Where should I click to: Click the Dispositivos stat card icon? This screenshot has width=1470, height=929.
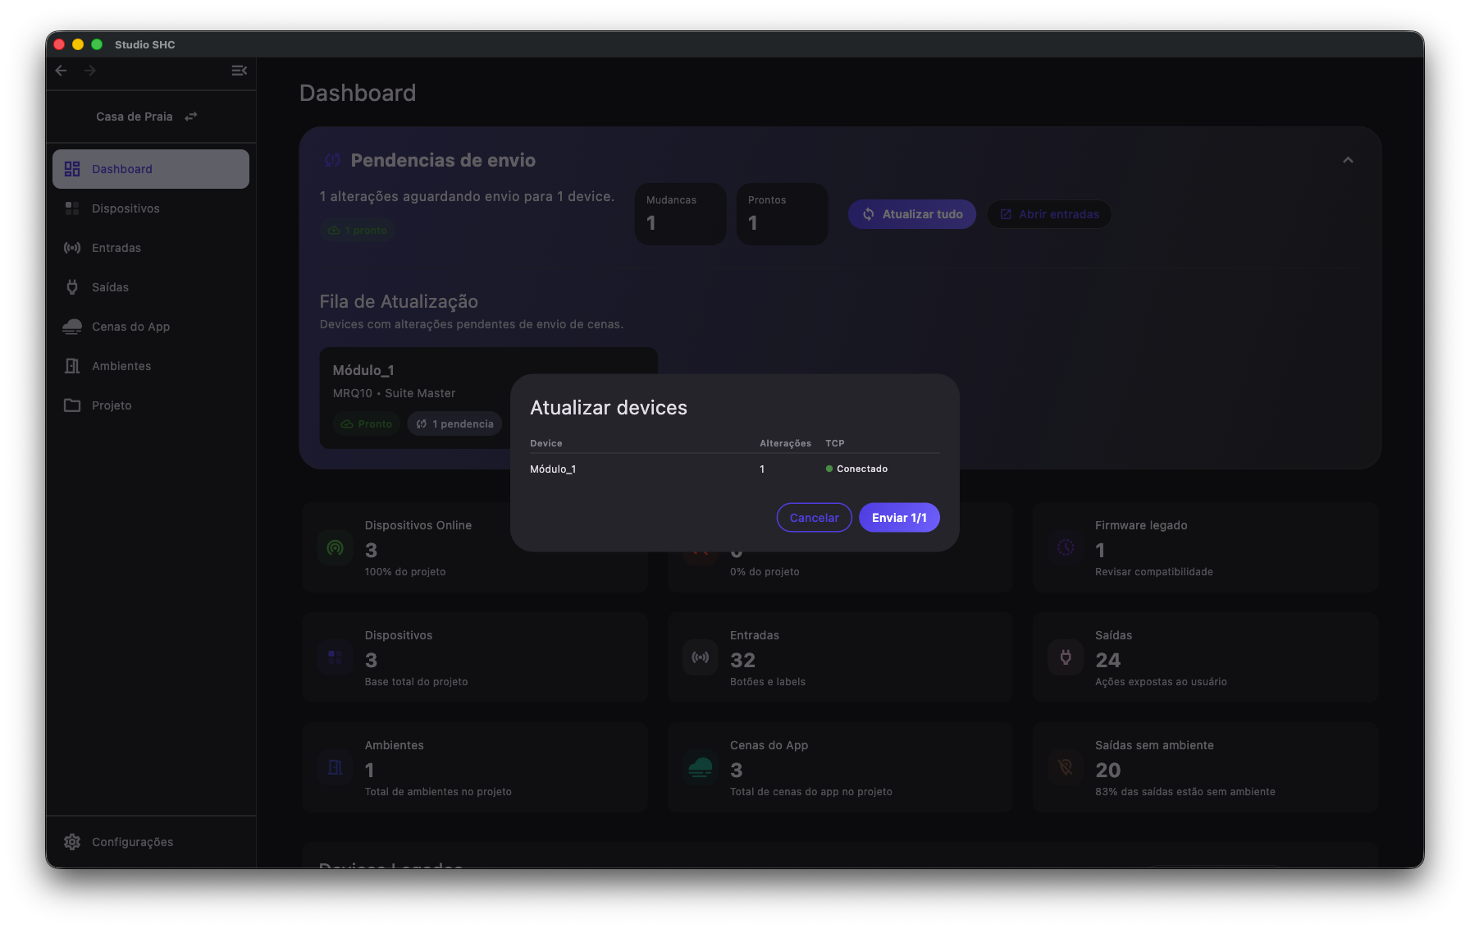pyautogui.click(x=335, y=657)
